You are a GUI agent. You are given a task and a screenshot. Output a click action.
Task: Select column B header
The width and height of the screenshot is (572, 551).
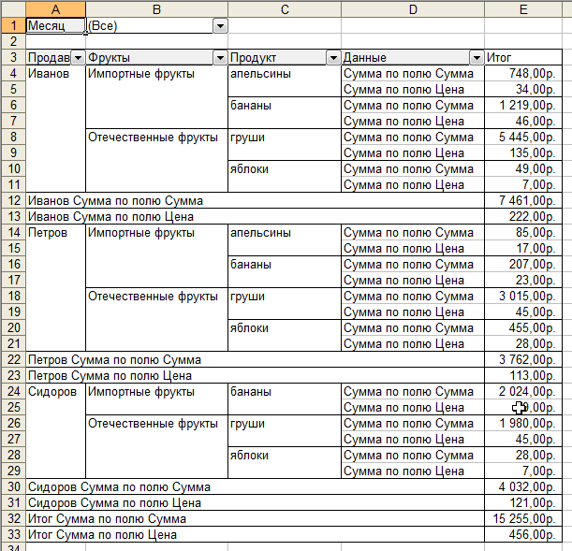tap(157, 9)
